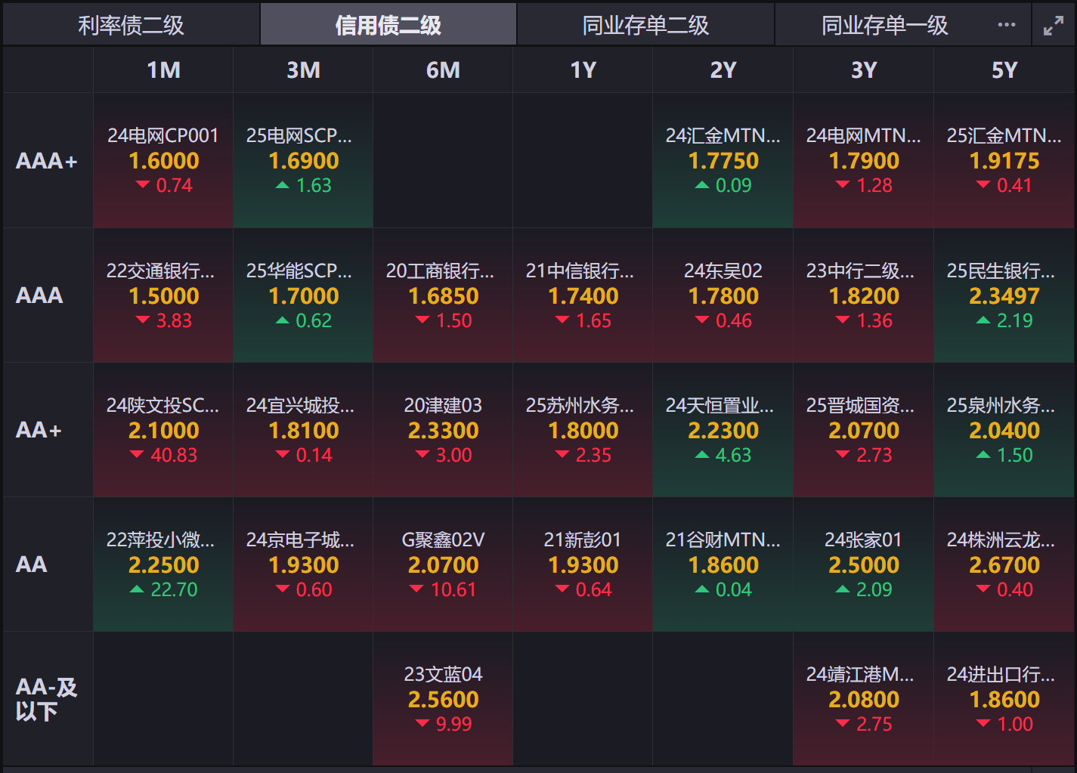Open the 23文蓝04 bond cell
Screen dimensions: 1077x773
click(x=443, y=699)
